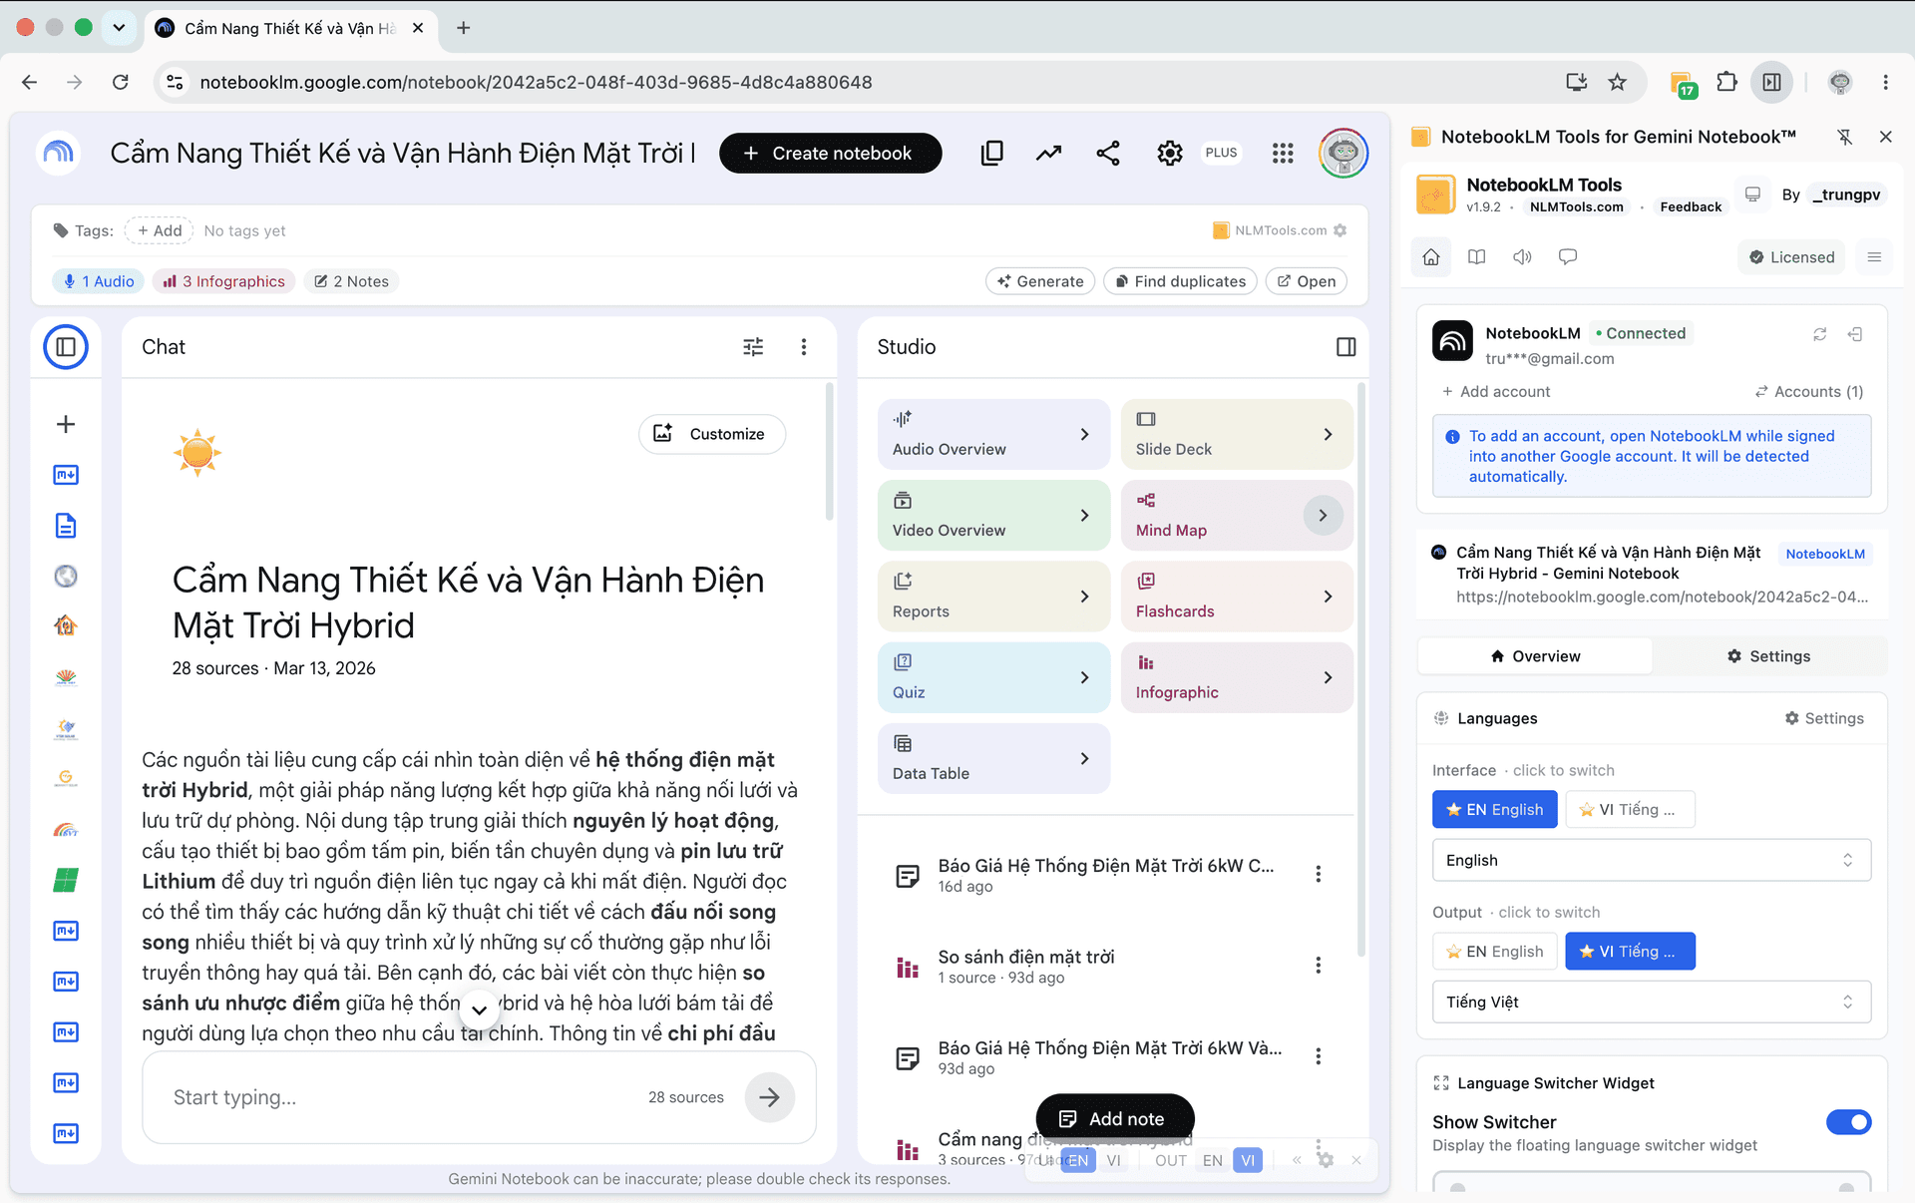Click the Generate button
The height and width of the screenshot is (1203, 1915).
tap(1040, 281)
